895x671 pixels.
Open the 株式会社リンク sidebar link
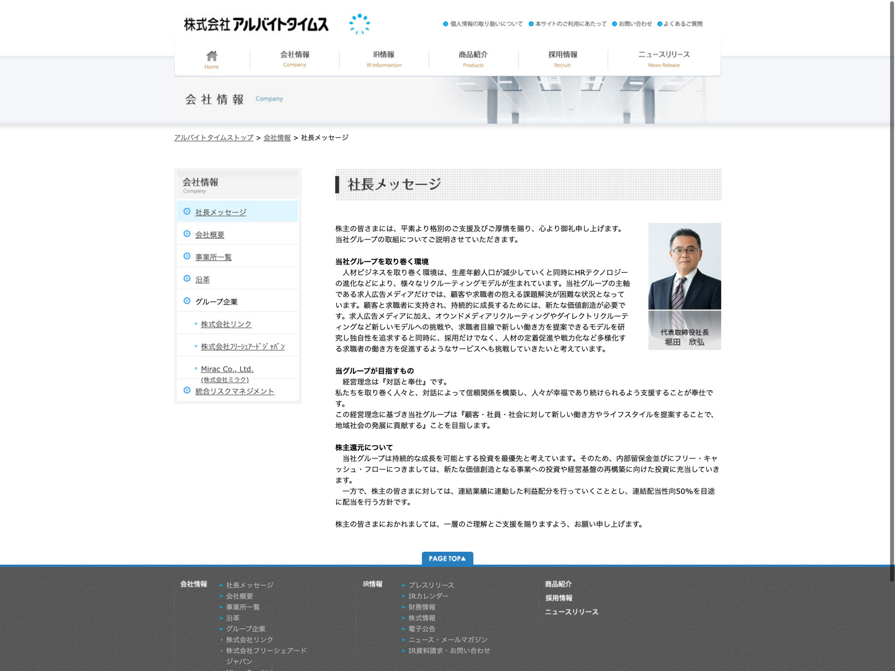(226, 324)
